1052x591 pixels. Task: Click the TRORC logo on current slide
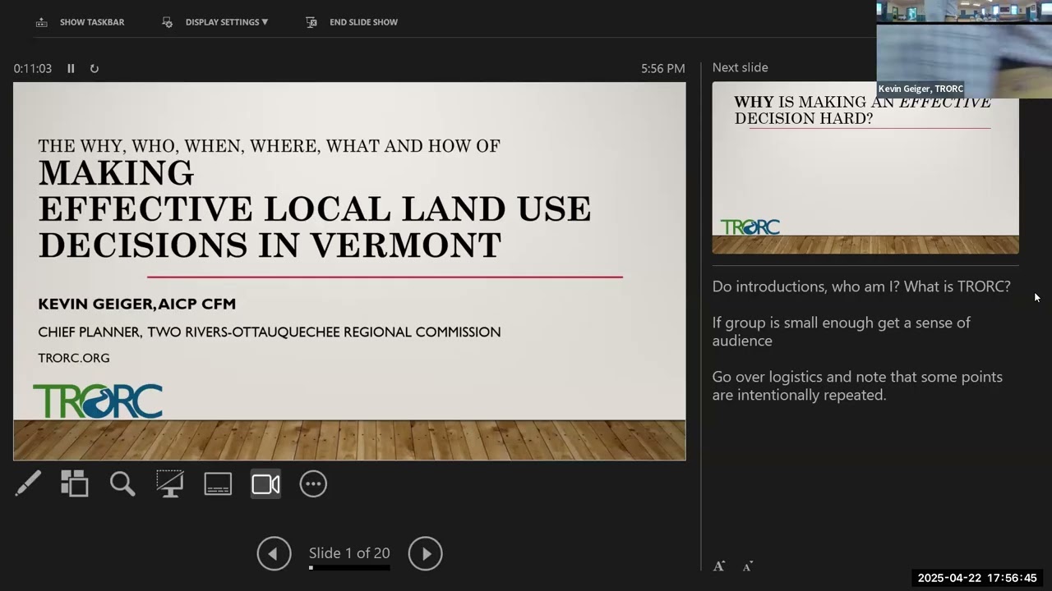tap(98, 401)
